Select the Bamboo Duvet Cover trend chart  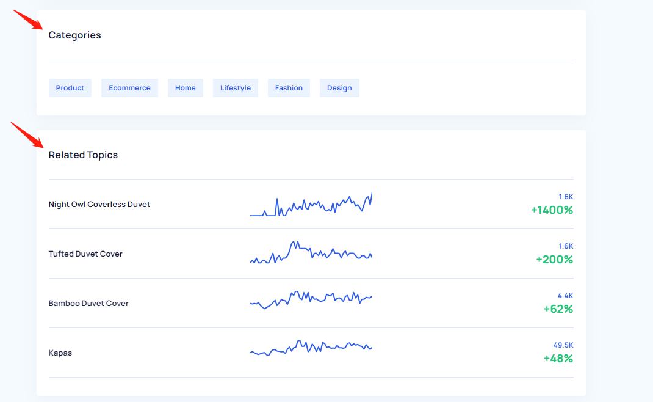311,299
